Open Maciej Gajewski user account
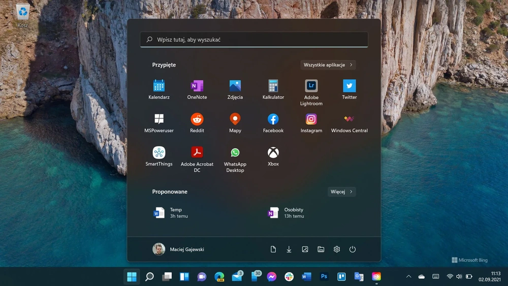The height and width of the screenshot is (286, 508). 178,249
